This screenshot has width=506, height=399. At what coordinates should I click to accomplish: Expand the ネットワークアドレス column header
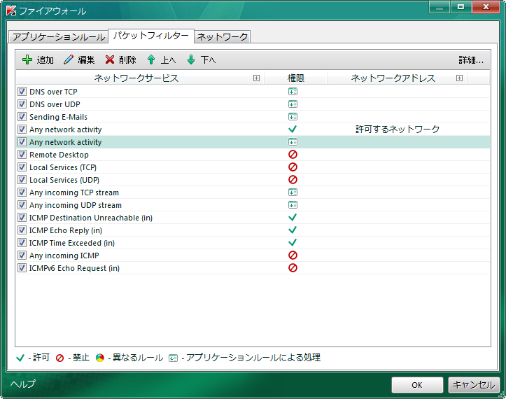[x=459, y=78]
